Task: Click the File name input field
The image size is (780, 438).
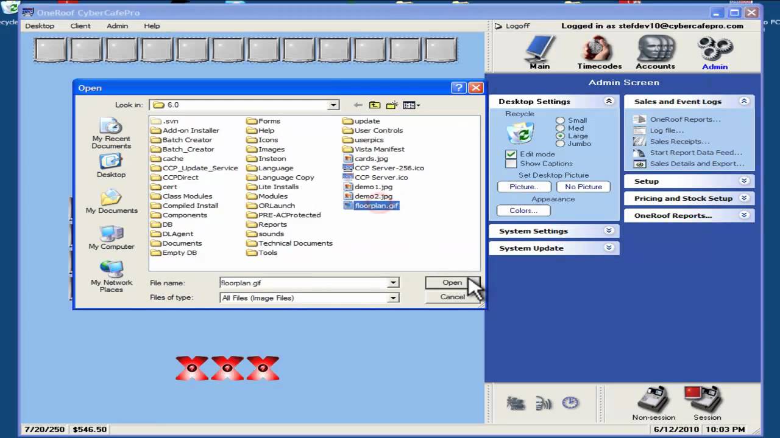Action: [x=304, y=283]
